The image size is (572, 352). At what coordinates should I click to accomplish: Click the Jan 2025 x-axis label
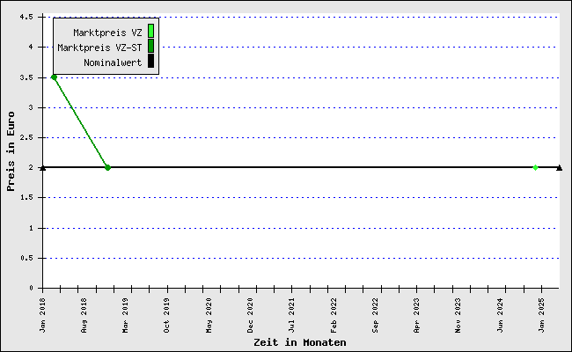(x=542, y=316)
